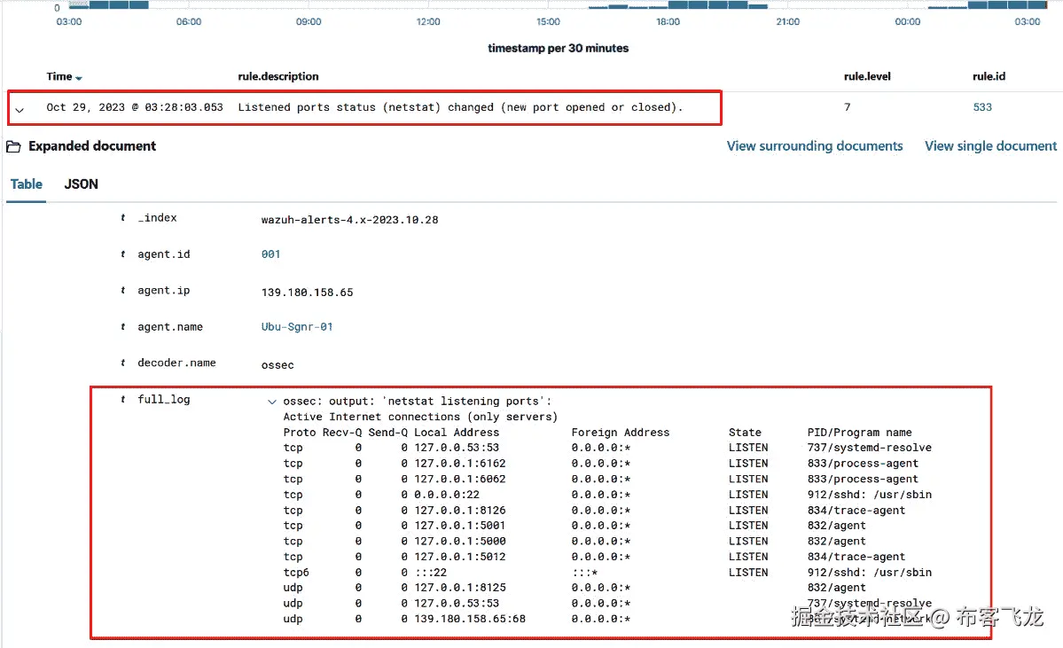This screenshot has width=1063, height=648.
Task: Click the text type icon beside decoder.name
Action: [122, 363]
